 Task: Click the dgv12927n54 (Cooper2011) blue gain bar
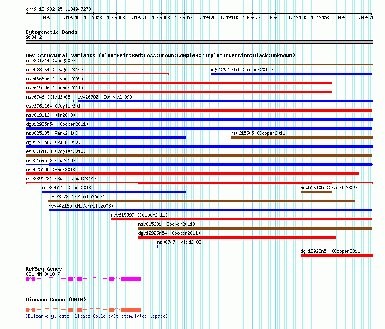292,74
